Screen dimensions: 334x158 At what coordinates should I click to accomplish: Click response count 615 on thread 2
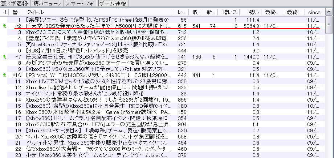(x=182, y=26)
